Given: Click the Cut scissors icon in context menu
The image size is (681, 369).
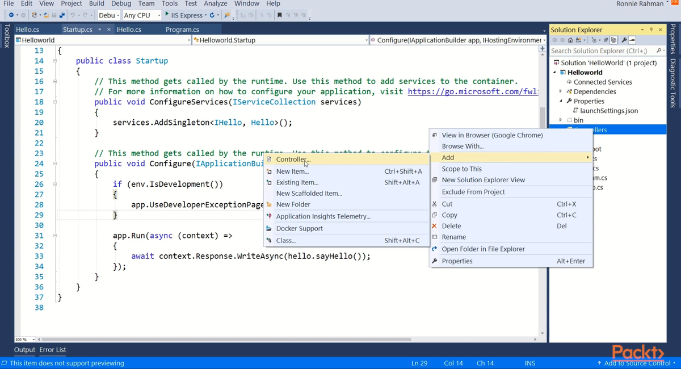Looking at the screenshot, I should (435, 204).
